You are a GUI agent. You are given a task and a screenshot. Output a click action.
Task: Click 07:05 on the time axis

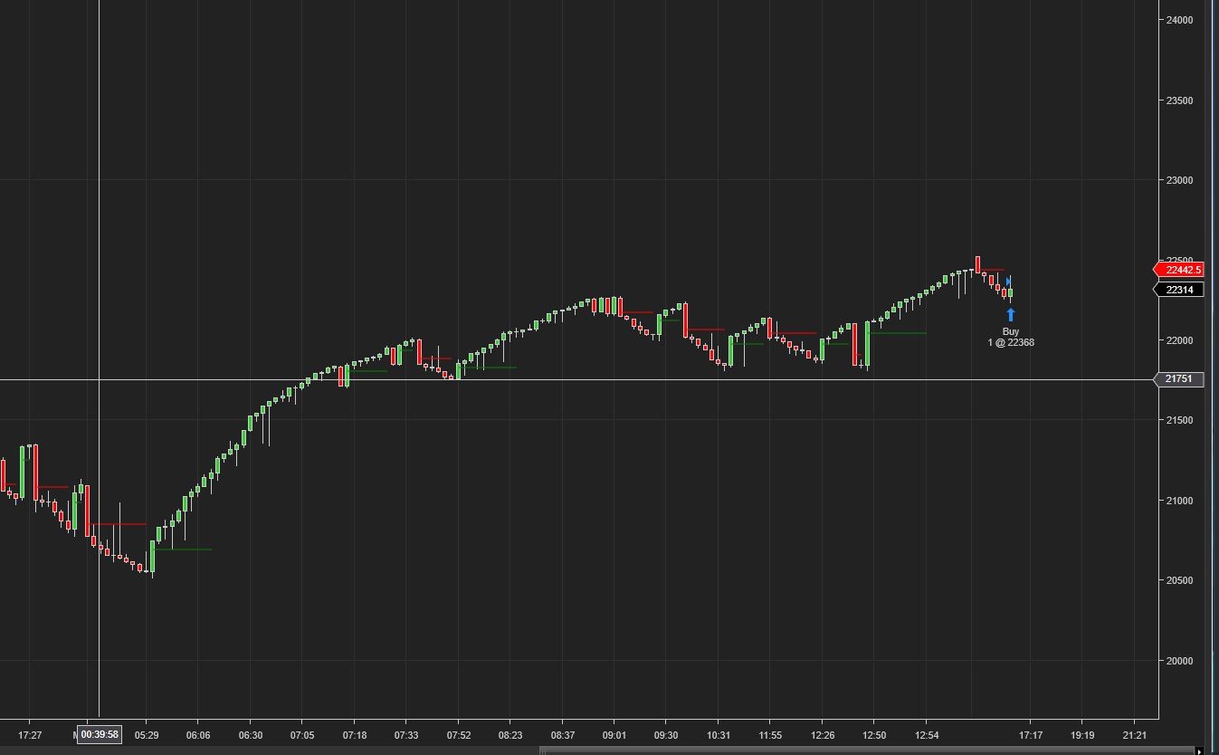(x=302, y=735)
